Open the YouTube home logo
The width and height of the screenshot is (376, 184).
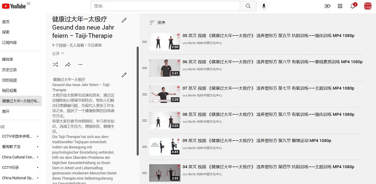click(14, 6)
